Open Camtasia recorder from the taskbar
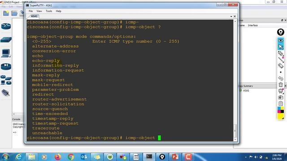This screenshot has width=287, height=161. 188,157
